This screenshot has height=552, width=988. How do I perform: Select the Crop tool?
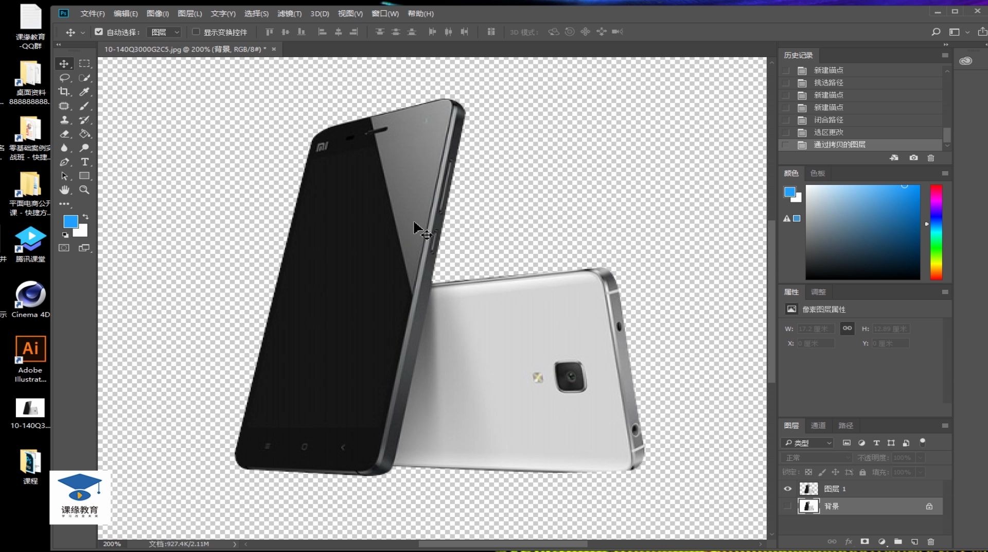(x=64, y=92)
